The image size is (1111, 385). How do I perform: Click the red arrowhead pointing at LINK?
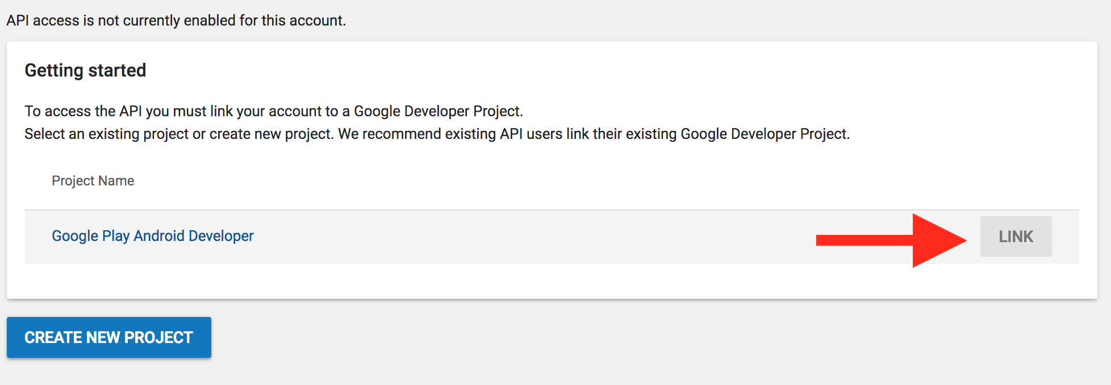pyautogui.click(x=937, y=240)
